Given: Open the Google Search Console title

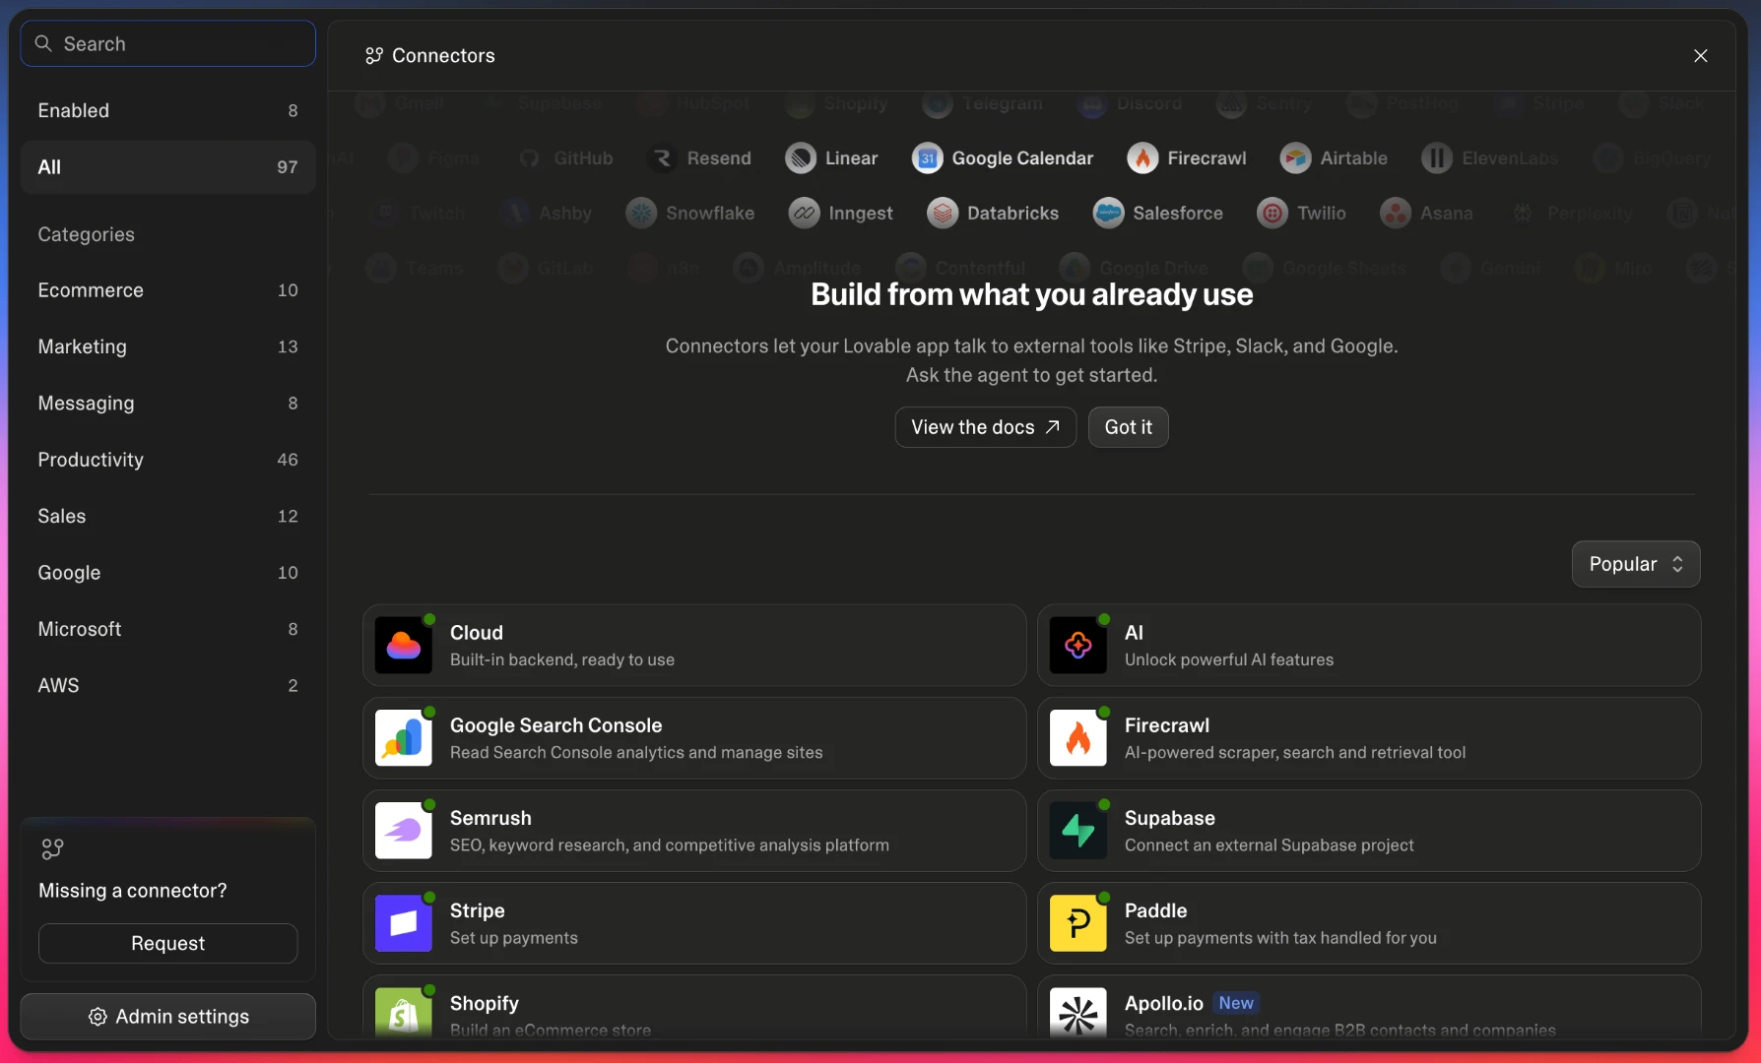Looking at the screenshot, I should click(556, 725).
